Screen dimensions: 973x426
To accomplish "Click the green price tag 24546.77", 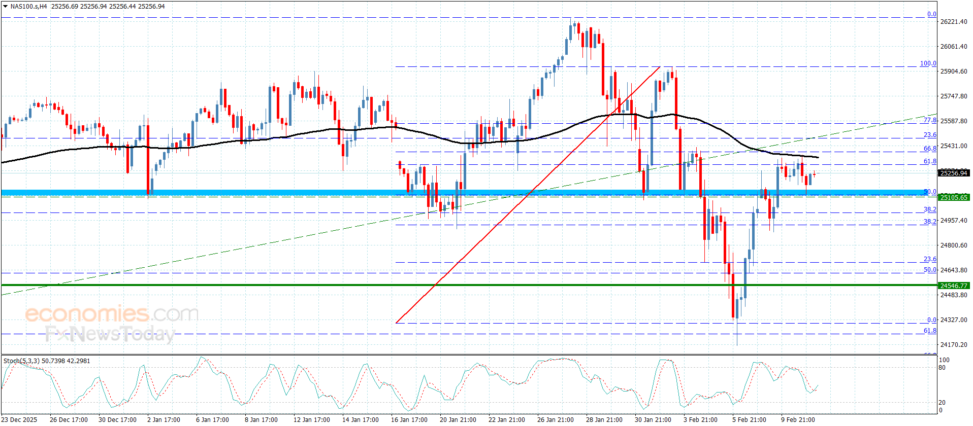I will pos(954,286).
